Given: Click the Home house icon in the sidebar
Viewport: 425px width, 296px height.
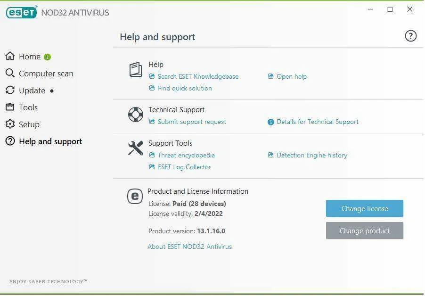Looking at the screenshot, I should click(10, 56).
